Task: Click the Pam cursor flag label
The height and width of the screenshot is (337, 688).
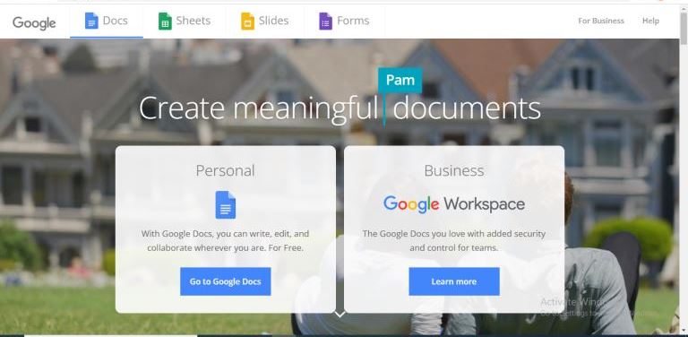Action: tap(400, 80)
